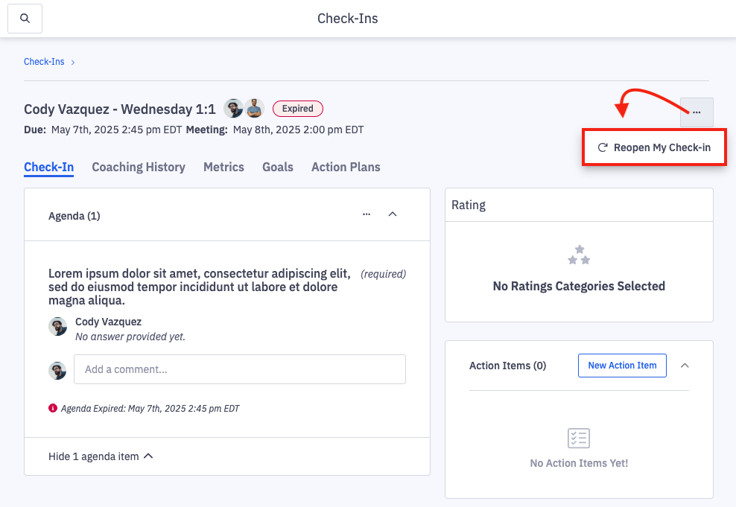Viewport: 736px width, 507px height.
Task: Collapse the Action Items panel
Action: tap(685, 366)
